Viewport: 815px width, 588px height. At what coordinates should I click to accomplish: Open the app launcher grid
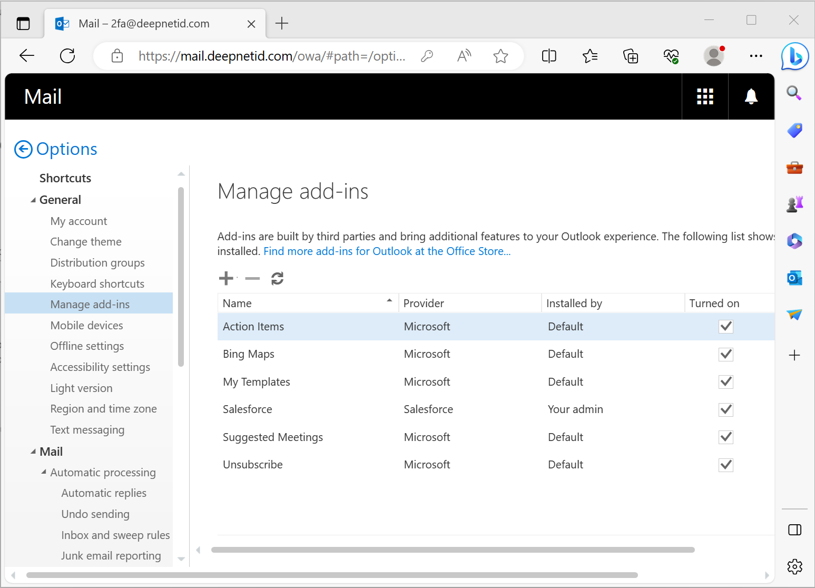click(705, 96)
